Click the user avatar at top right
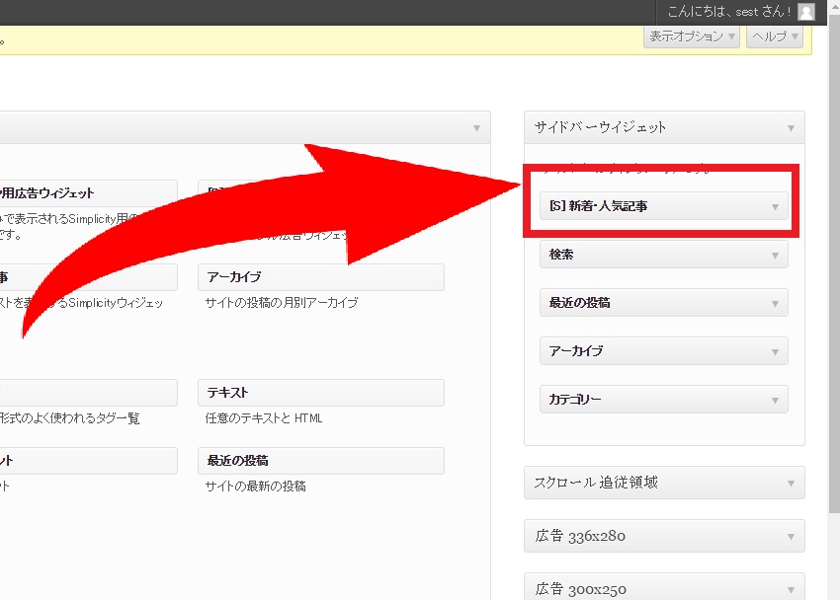 coord(806,12)
